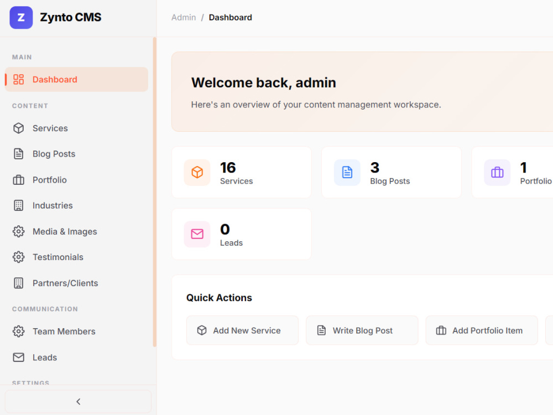This screenshot has height=415, width=553.
Task: Click the Testimonials gear icon in sidebar
Action: point(18,257)
